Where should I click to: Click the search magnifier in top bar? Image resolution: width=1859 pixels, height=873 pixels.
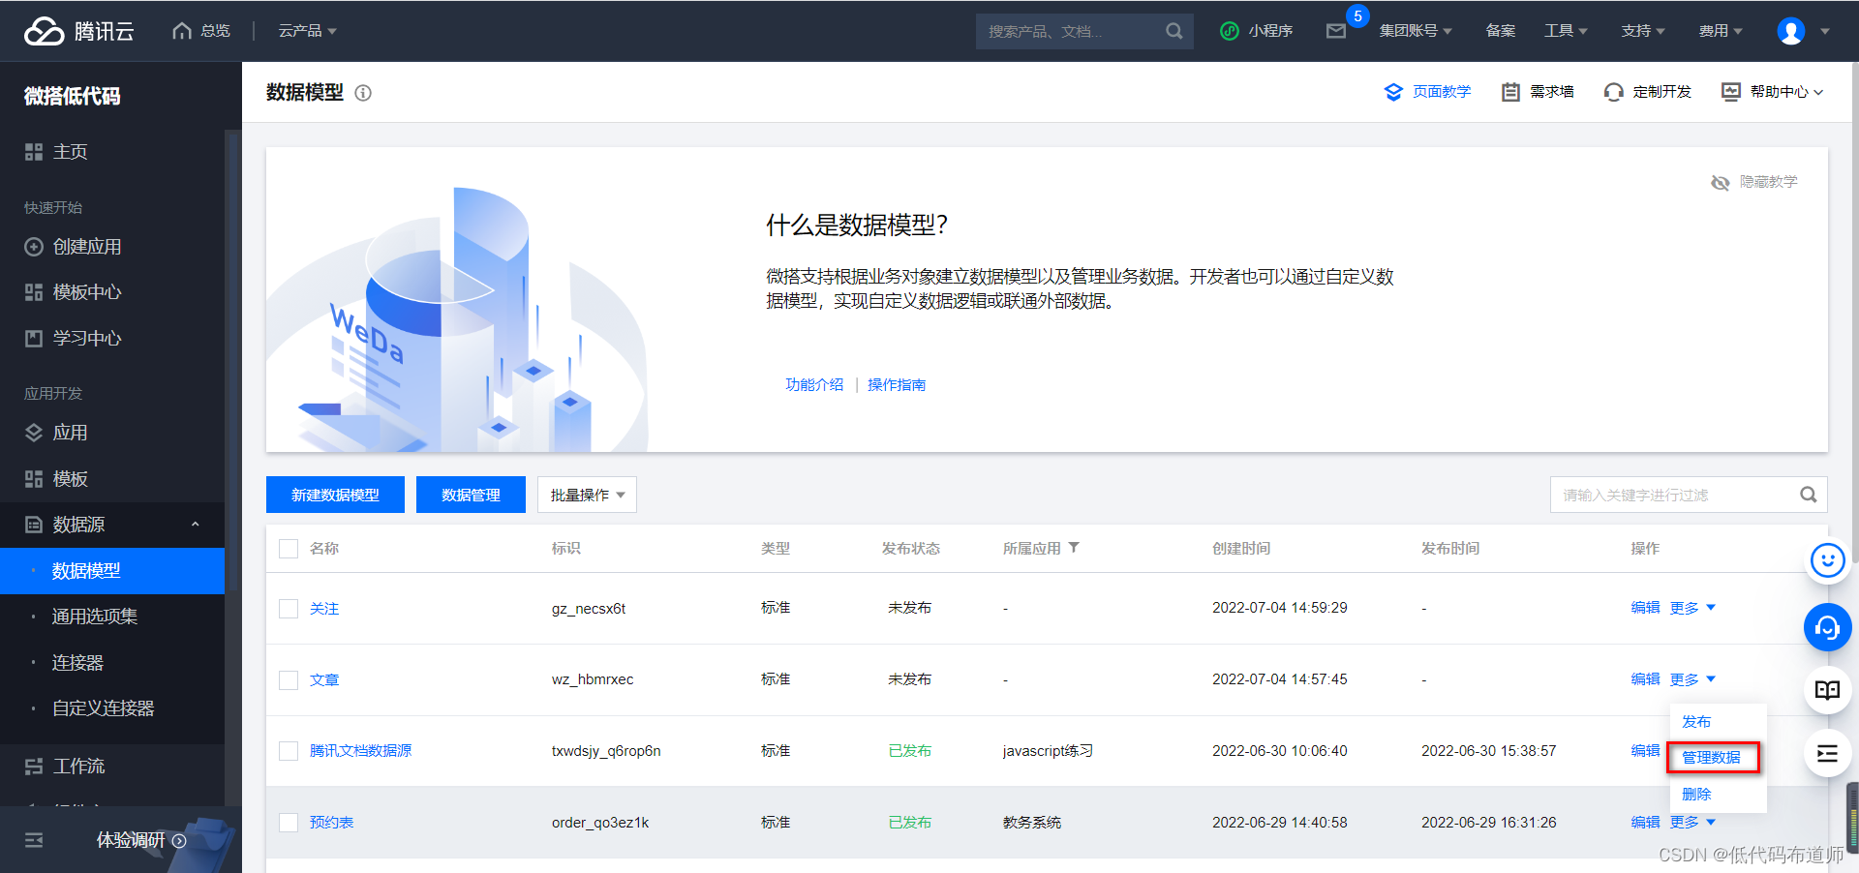(x=1173, y=31)
